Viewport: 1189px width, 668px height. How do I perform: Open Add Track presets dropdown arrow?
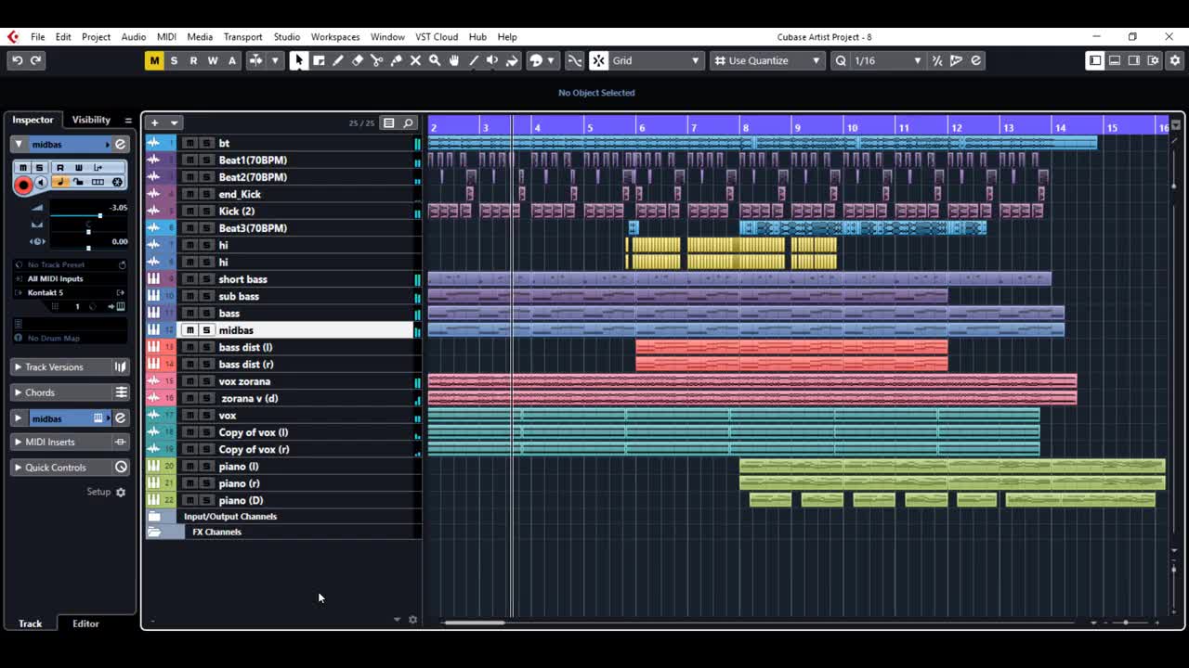174,122
